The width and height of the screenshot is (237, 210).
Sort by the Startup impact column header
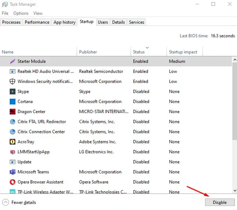[x=185, y=52]
